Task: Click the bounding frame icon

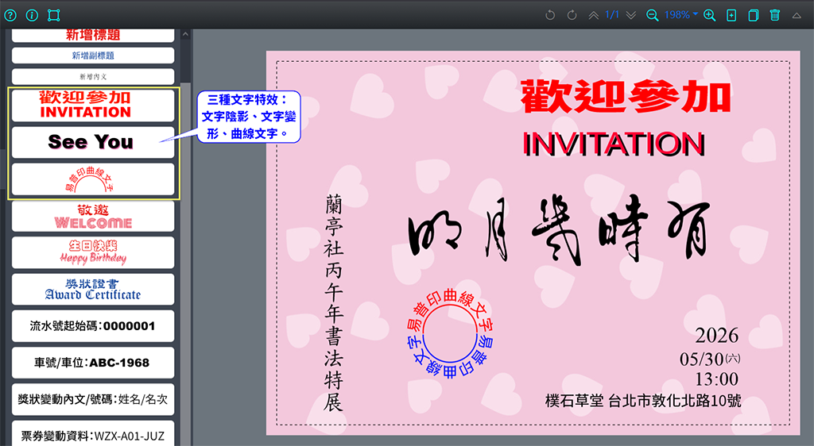Action: click(54, 15)
